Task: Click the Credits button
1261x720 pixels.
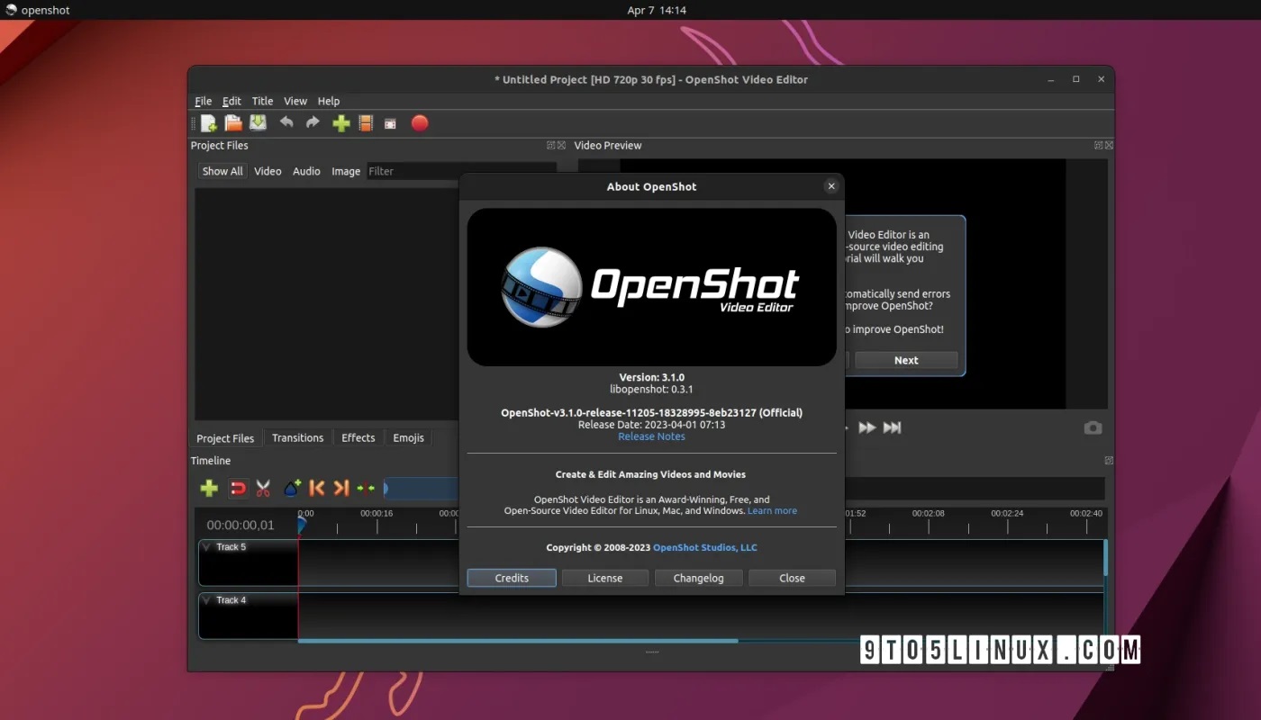Action: pyautogui.click(x=512, y=578)
